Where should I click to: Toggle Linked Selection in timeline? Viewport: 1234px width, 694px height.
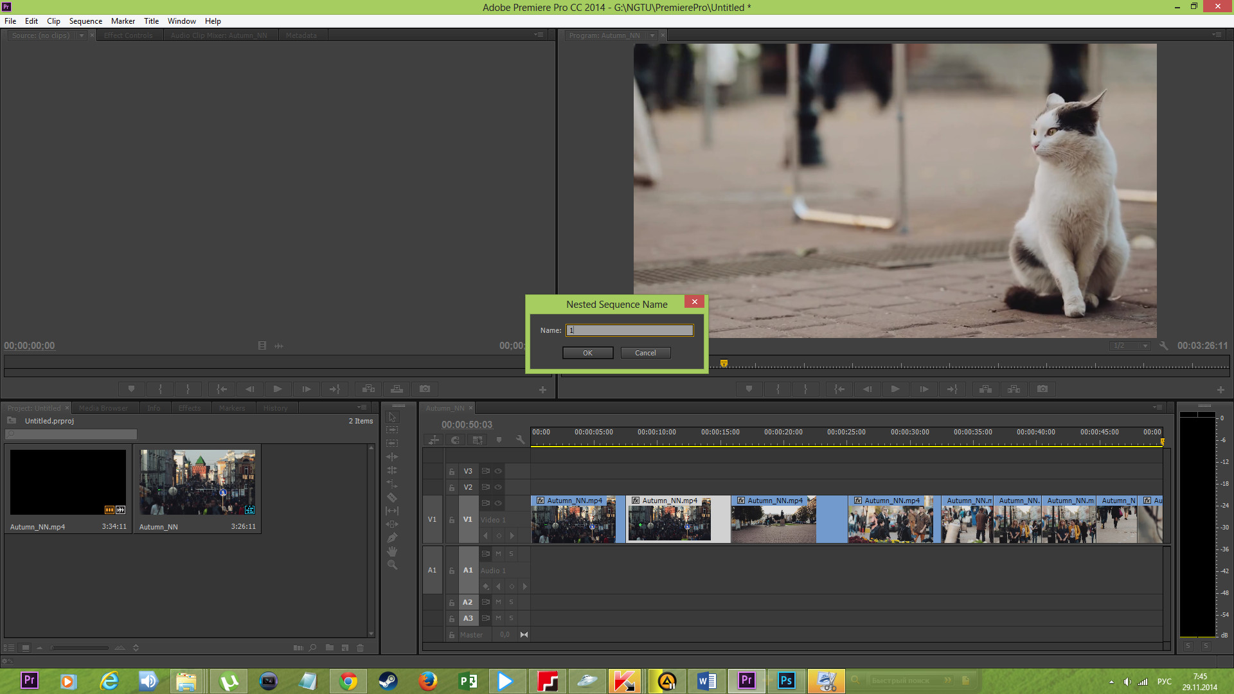477,440
